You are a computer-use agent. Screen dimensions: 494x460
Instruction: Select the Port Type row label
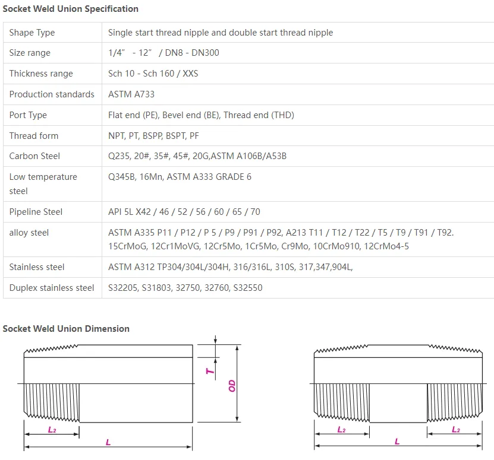pos(28,115)
